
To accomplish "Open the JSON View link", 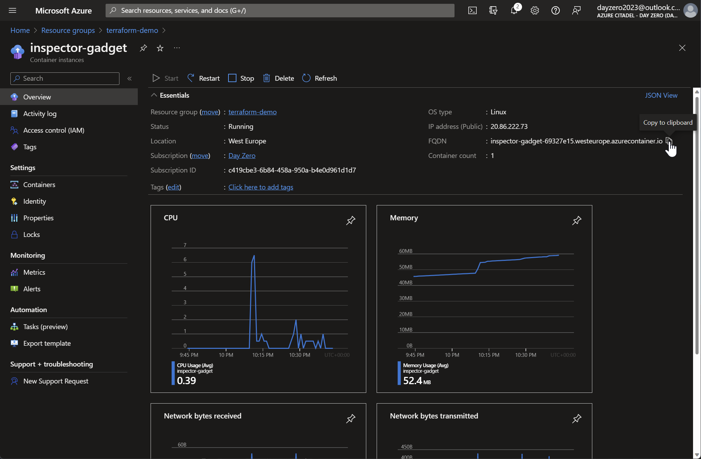I will 661,95.
